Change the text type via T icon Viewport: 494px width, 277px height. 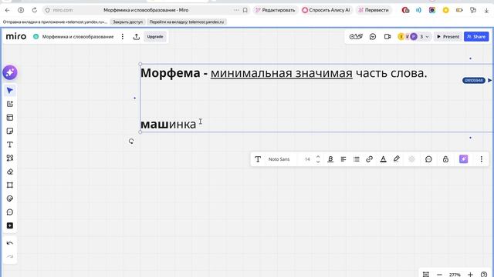pos(258,159)
